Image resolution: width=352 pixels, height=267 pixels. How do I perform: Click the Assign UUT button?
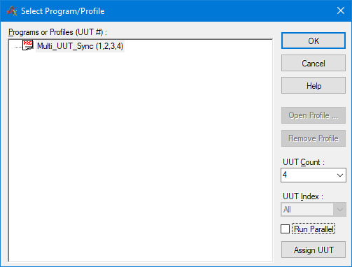click(x=314, y=250)
